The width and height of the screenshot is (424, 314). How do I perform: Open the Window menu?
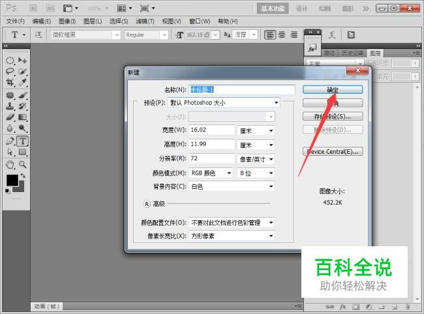coord(200,21)
